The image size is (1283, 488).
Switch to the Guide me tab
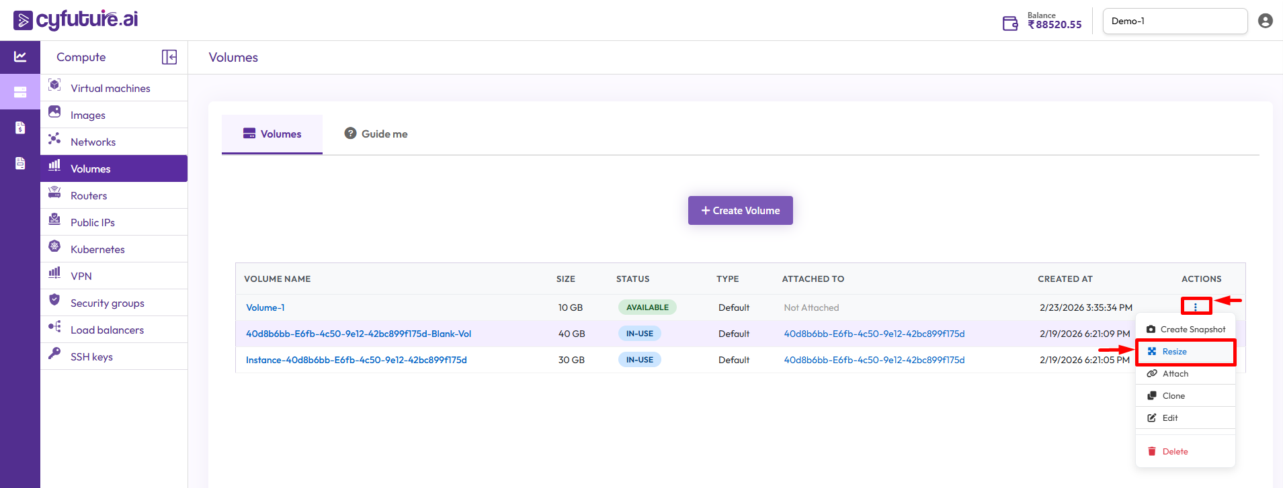376,134
